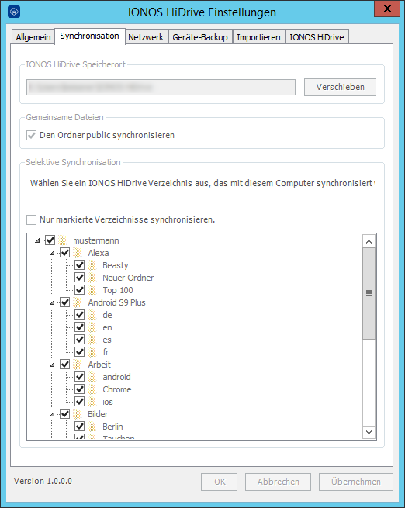Uncheck the ios folder checkbox
This screenshot has width=405, height=508.
point(80,402)
